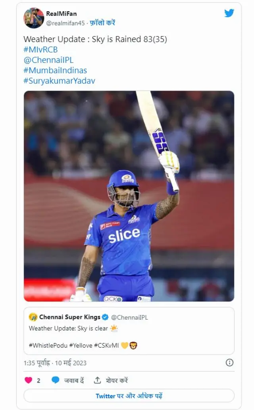Open the #MumbaiIndinas hashtag

coord(55,70)
